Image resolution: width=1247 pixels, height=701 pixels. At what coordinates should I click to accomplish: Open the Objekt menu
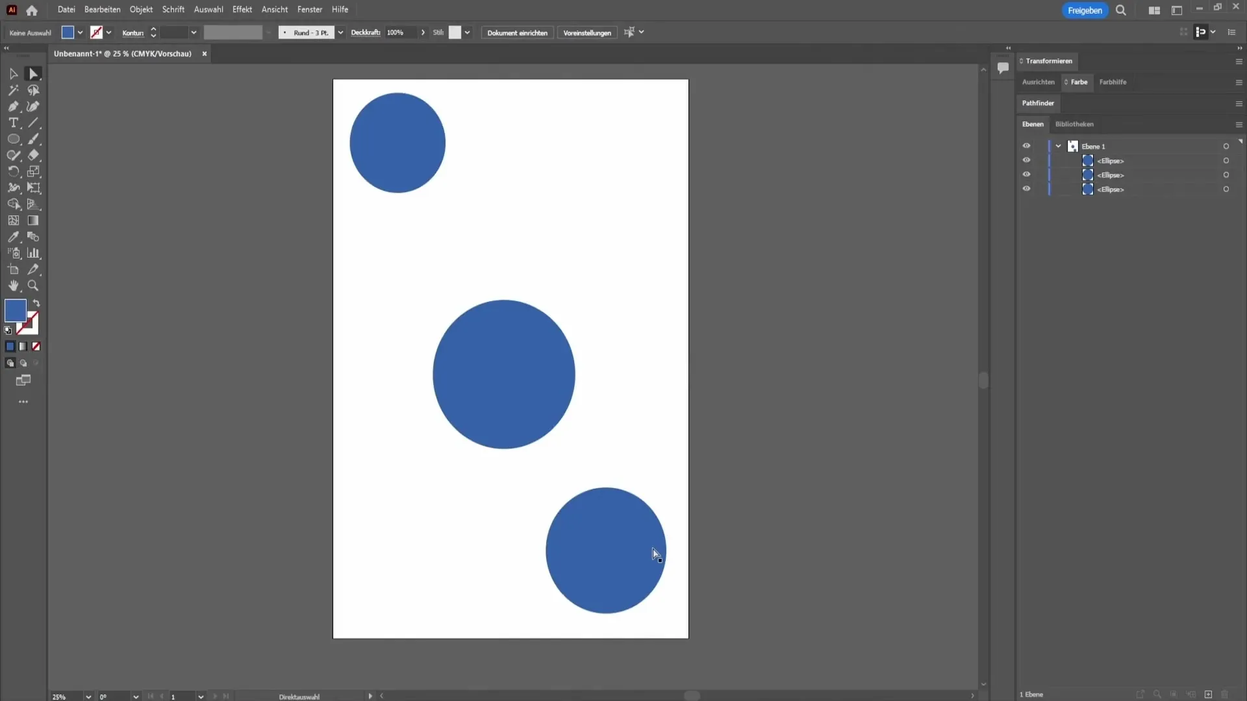(141, 10)
